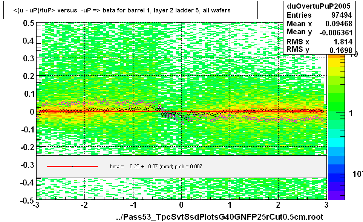Click y-axis label -0.4
The width and height of the screenshot is (363, 222).
(x=28, y=182)
